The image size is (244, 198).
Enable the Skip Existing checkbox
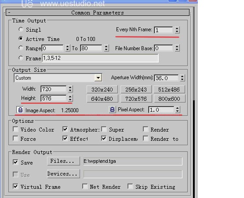(130, 186)
